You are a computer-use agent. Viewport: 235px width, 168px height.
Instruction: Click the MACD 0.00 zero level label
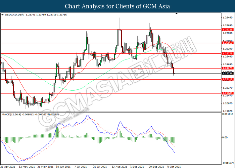point(225,137)
